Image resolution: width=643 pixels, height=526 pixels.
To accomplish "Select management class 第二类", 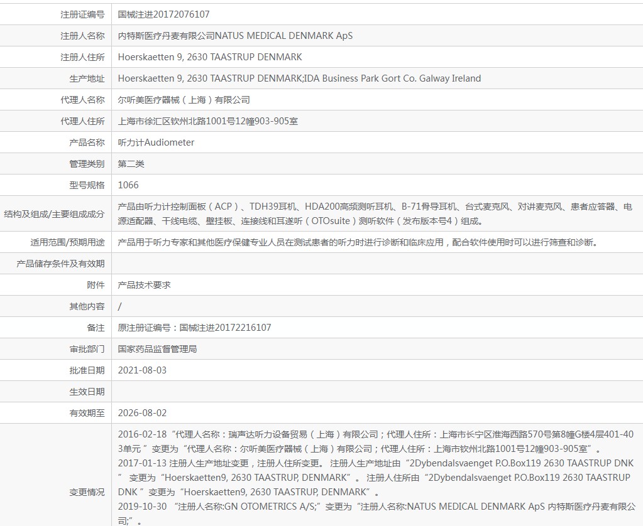I will pyautogui.click(x=131, y=163).
